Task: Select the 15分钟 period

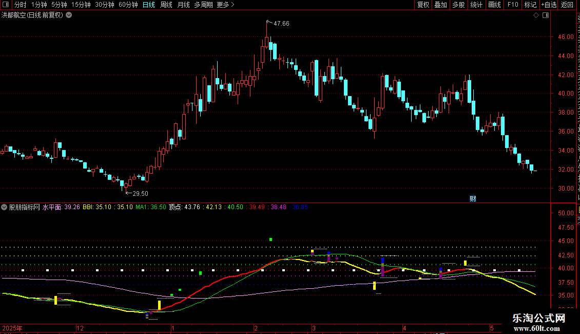Action: point(81,5)
